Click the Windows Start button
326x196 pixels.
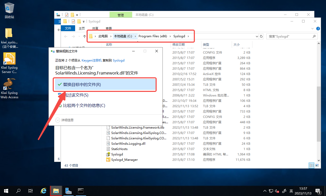[x=6, y=191]
